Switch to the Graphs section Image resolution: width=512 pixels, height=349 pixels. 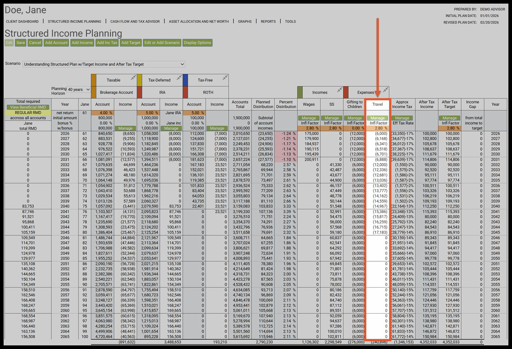[x=245, y=22]
